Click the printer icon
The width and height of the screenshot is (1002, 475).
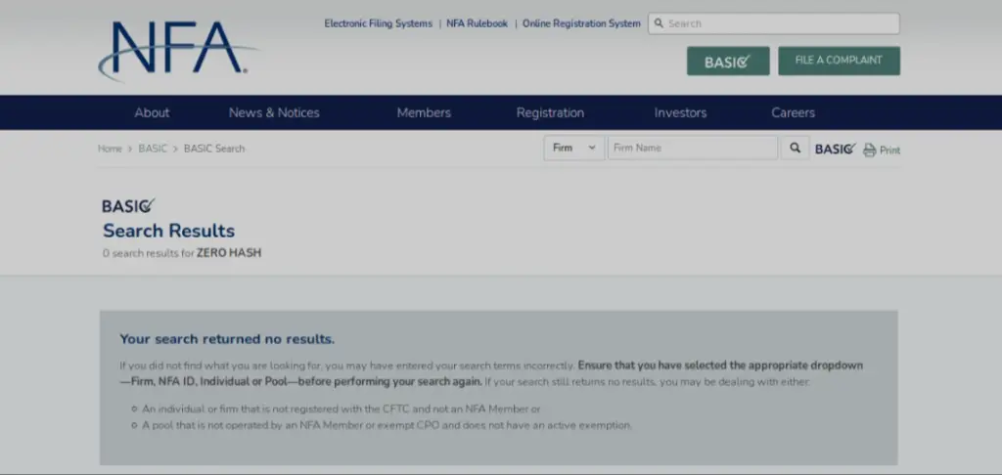[x=869, y=151]
